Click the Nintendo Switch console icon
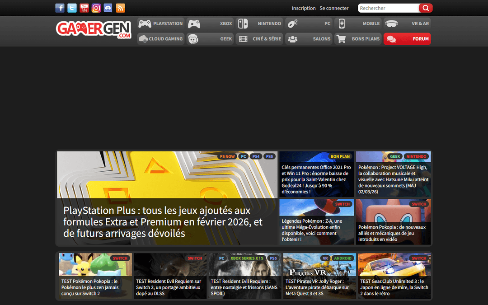 coord(243,23)
